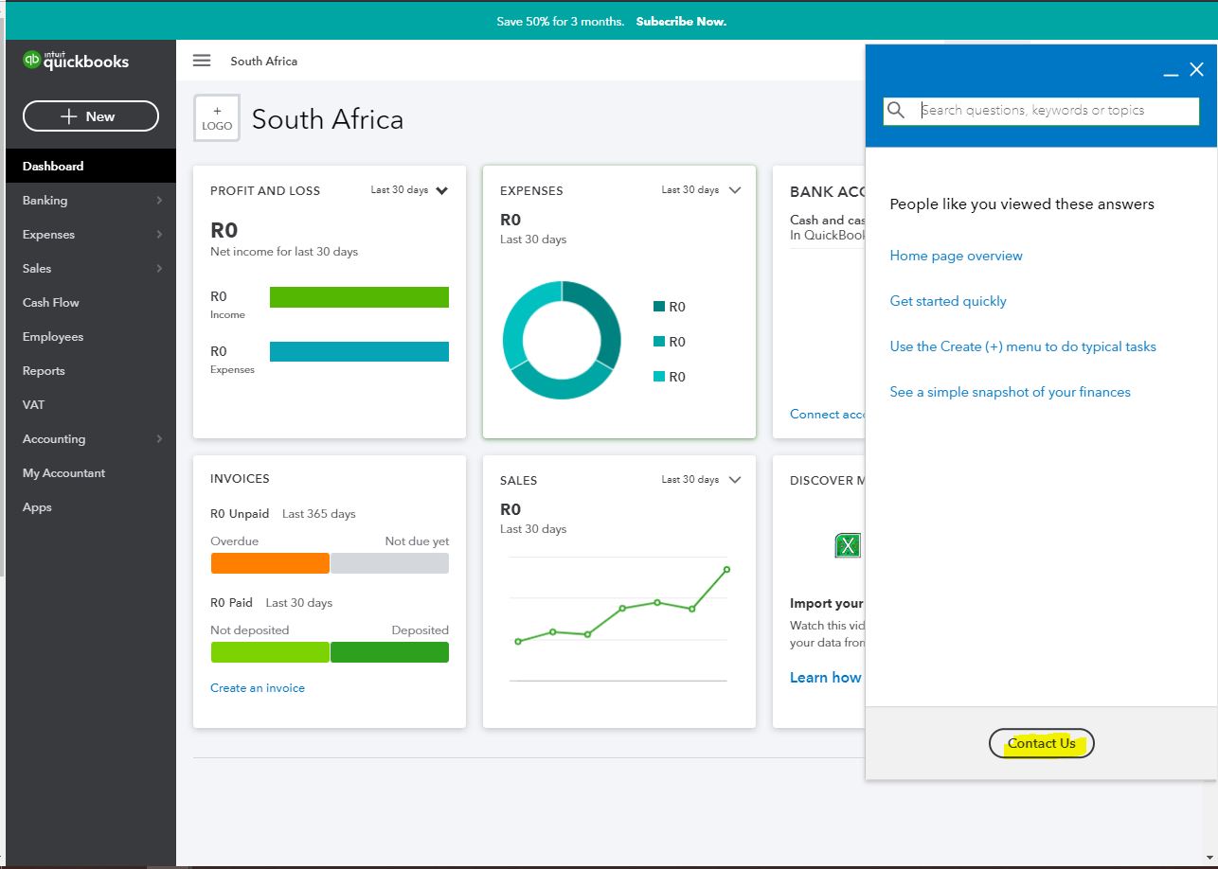
Task: Toggle the hamburger navigation menu icon
Action: pos(202,61)
